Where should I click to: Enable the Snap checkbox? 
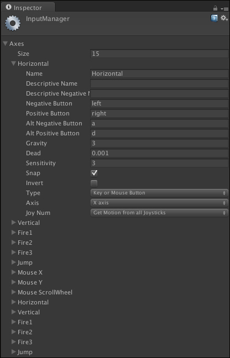coord(94,173)
